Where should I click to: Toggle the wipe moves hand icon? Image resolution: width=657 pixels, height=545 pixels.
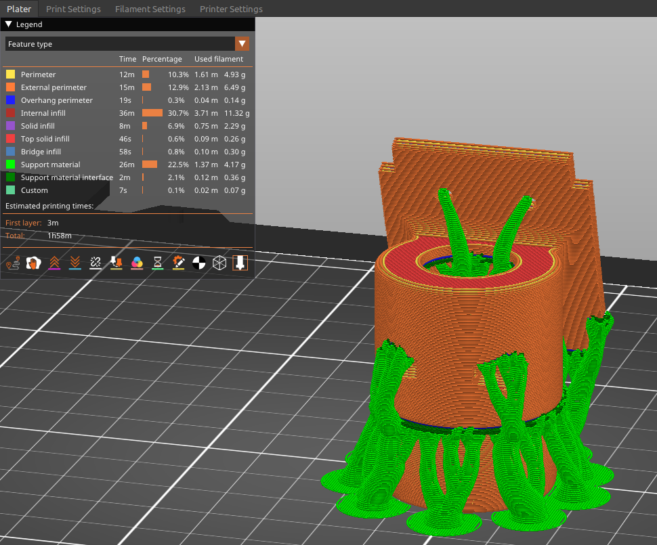(x=33, y=263)
